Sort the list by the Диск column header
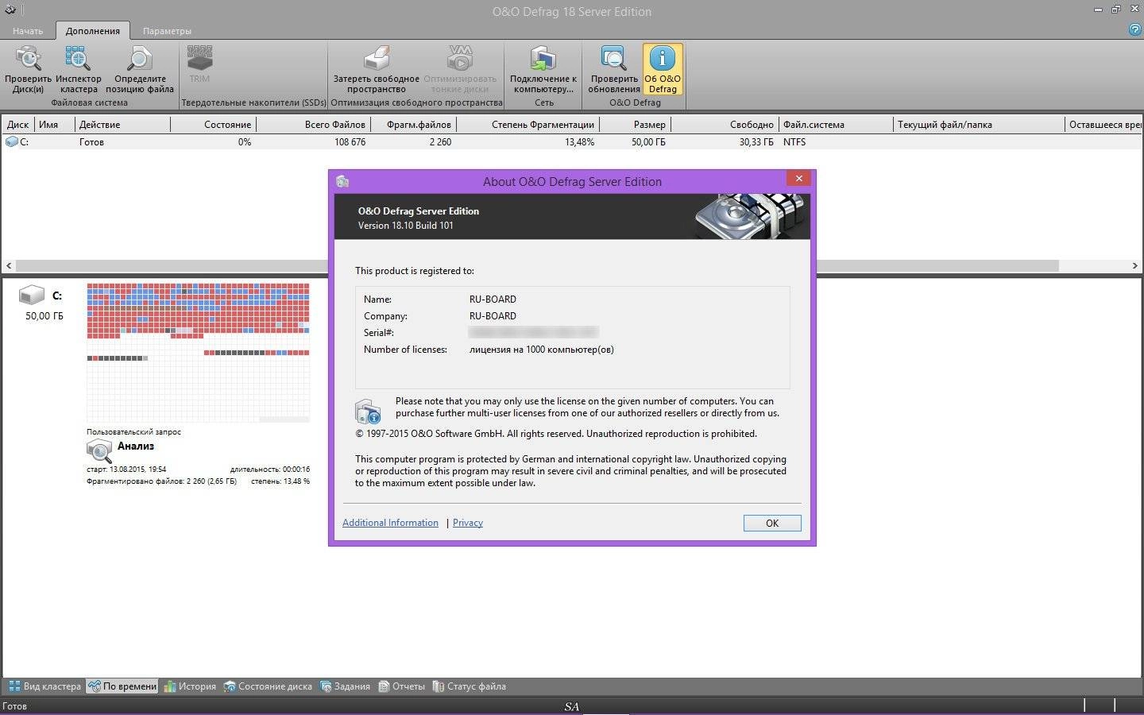Screen dimensions: 1144x715 (18, 125)
